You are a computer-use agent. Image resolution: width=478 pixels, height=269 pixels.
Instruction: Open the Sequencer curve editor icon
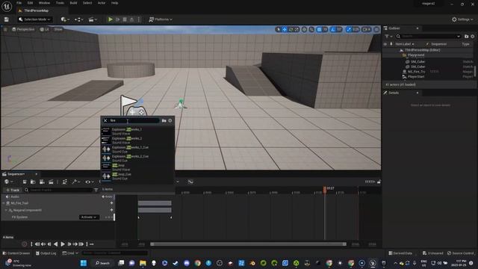[x=190, y=182]
